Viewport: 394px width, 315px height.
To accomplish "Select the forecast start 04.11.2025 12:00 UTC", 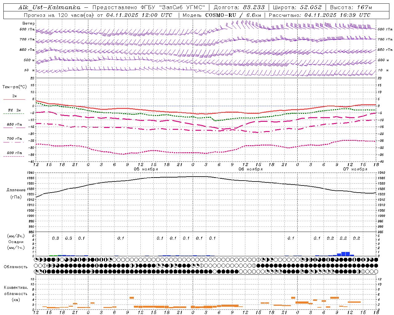I will click(x=139, y=15).
